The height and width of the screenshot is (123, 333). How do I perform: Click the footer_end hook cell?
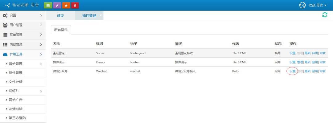[138, 53]
